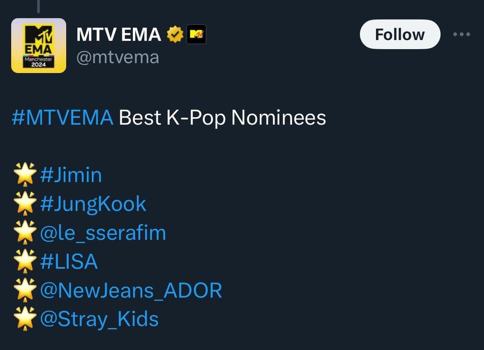Click the star emoji beside @Stray_Kids
Image resolution: width=484 pixels, height=350 pixels.
click(25, 320)
